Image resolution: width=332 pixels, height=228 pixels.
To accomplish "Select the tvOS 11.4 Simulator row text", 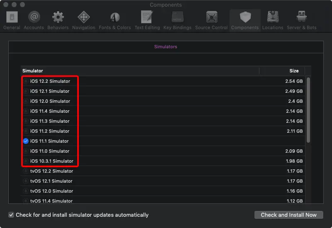I will click(51, 201).
